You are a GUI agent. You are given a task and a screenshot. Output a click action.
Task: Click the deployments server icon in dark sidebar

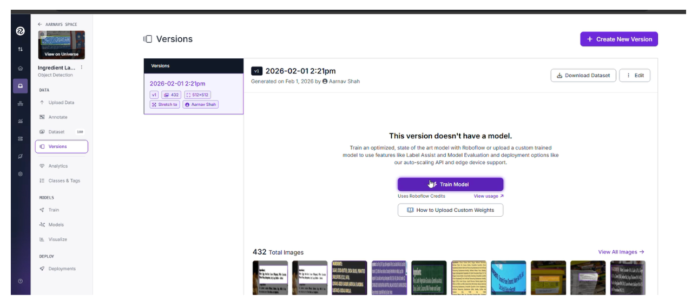click(x=20, y=139)
